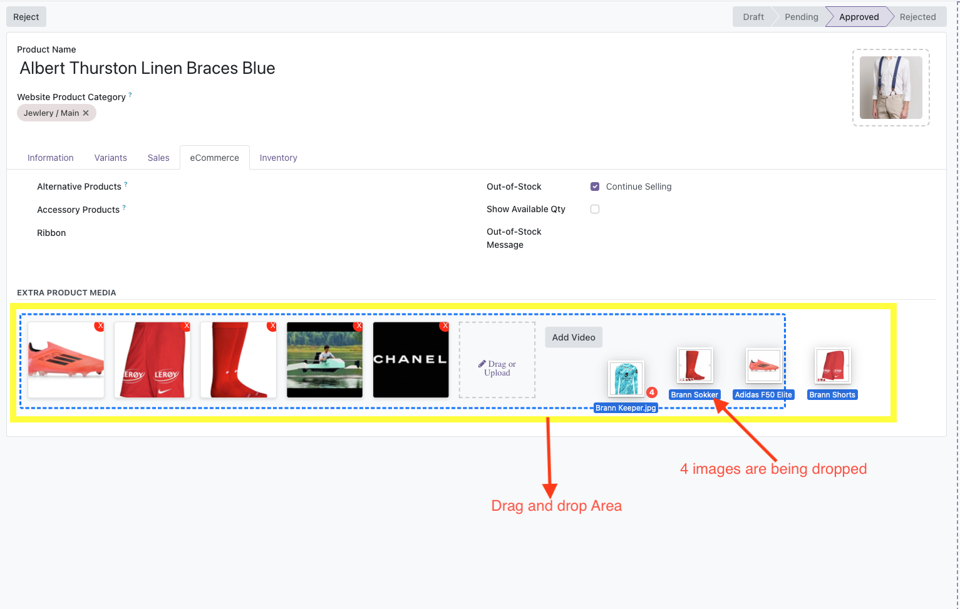Screen dimensions: 960x609
Task: Click the braces product main image
Action: (x=891, y=88)
